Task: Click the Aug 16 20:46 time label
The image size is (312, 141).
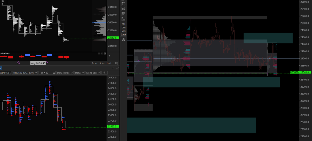Action: pos(38,63)
